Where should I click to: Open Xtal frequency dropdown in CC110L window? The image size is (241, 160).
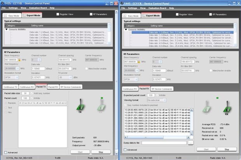(12, 68)
